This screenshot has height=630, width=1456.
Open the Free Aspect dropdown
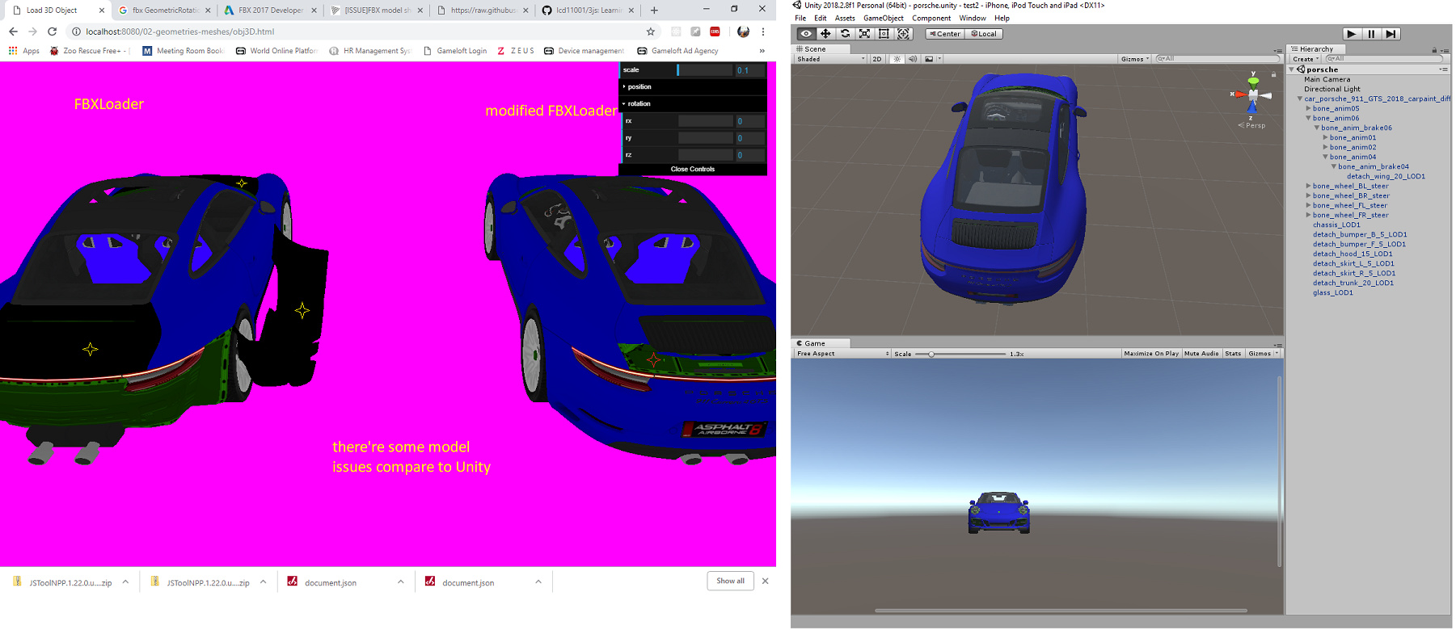tap(842, 354)
